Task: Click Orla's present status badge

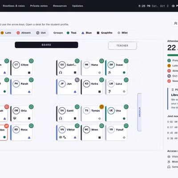Action: (x=31, y=107)
